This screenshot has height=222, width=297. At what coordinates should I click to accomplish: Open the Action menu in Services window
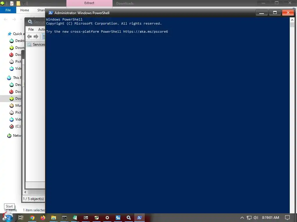point(41,29)
